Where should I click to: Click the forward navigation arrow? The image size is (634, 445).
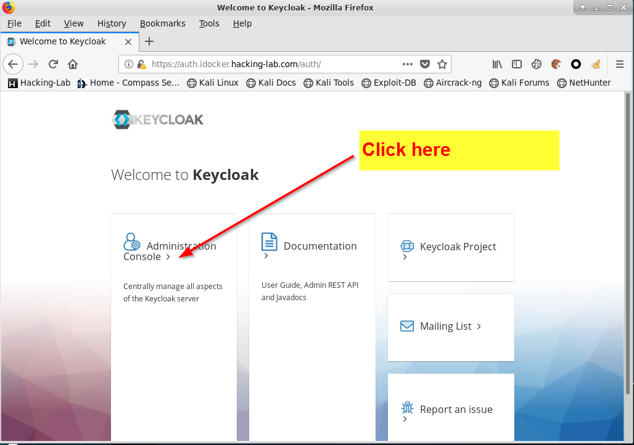click(33, 64)
